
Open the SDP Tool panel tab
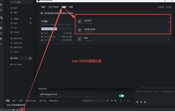click(x=43, y=101)
